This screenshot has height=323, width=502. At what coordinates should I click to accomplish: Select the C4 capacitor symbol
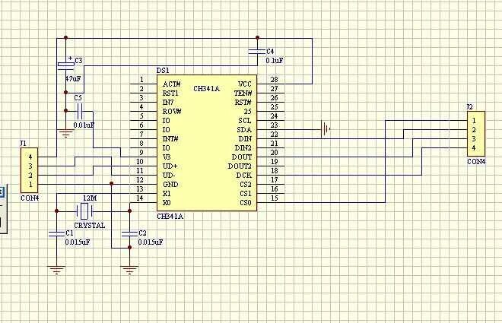[257, 51]
